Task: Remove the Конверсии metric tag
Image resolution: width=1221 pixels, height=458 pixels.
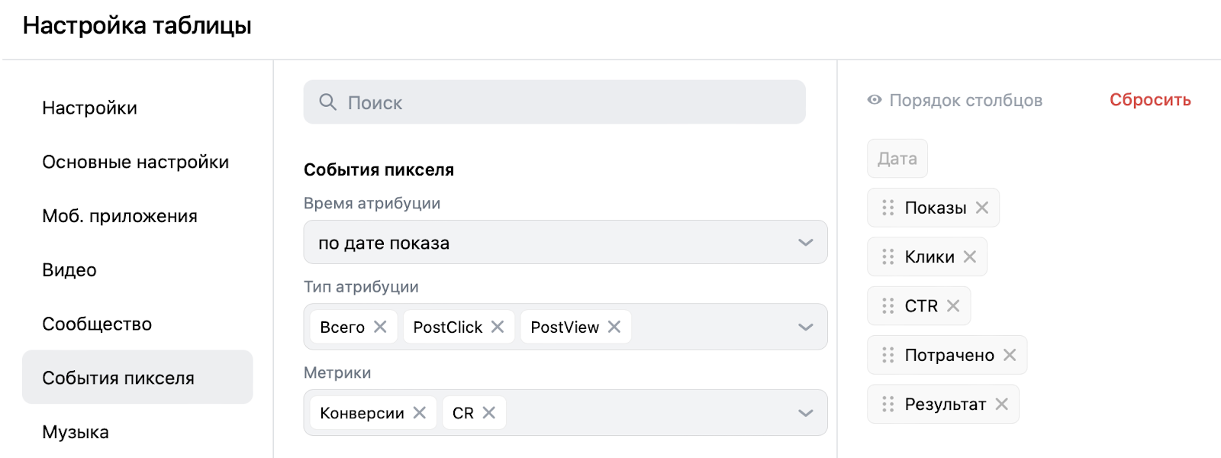Action: tap(420, 412)
